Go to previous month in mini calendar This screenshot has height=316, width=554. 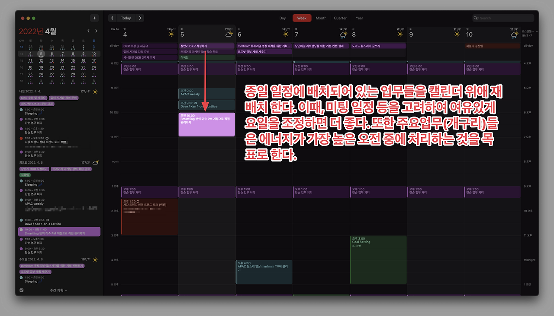pyautogui.click(x=89, y=31)
